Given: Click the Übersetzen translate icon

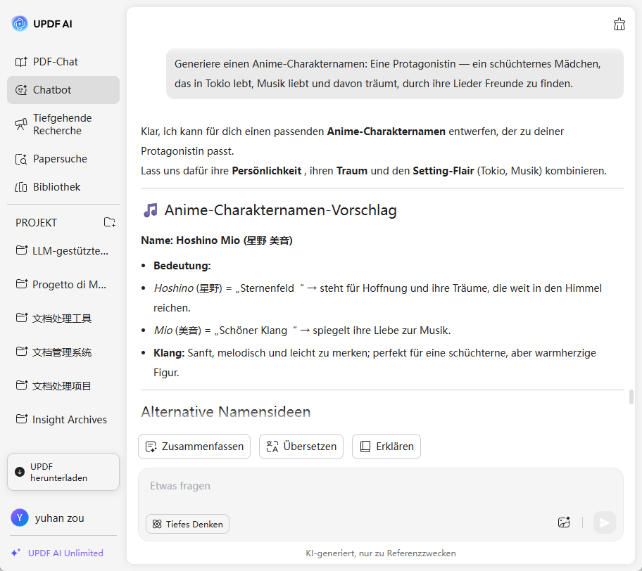Looking at the screenshot, I should coord(272,447).
